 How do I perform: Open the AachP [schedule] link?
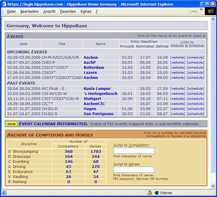click(195, 63)
